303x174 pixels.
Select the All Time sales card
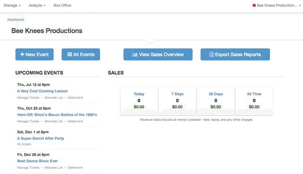click(x=254, y=101)
